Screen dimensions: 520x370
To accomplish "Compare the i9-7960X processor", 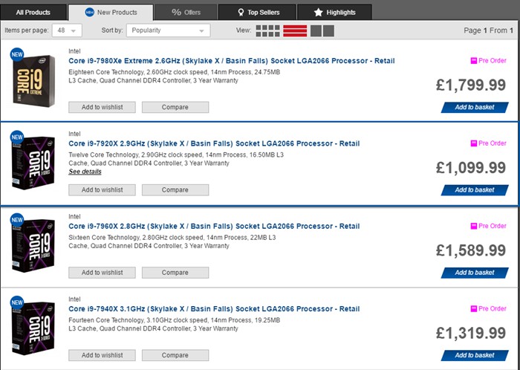I will tap(175, 273).
